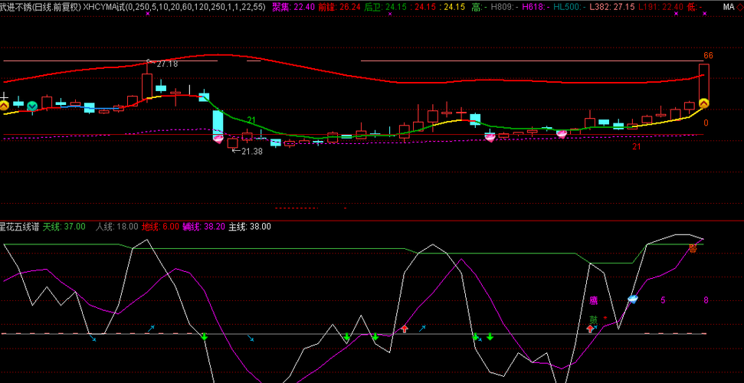Click the red up arrow below 鼓
Screen dimensions: 744x383
590,329
